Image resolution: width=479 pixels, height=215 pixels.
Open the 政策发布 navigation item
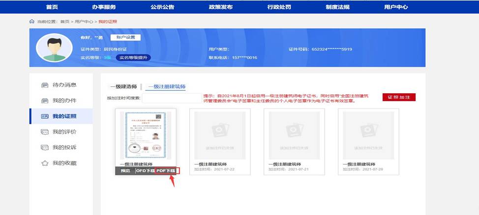click(x=220, y=7)
